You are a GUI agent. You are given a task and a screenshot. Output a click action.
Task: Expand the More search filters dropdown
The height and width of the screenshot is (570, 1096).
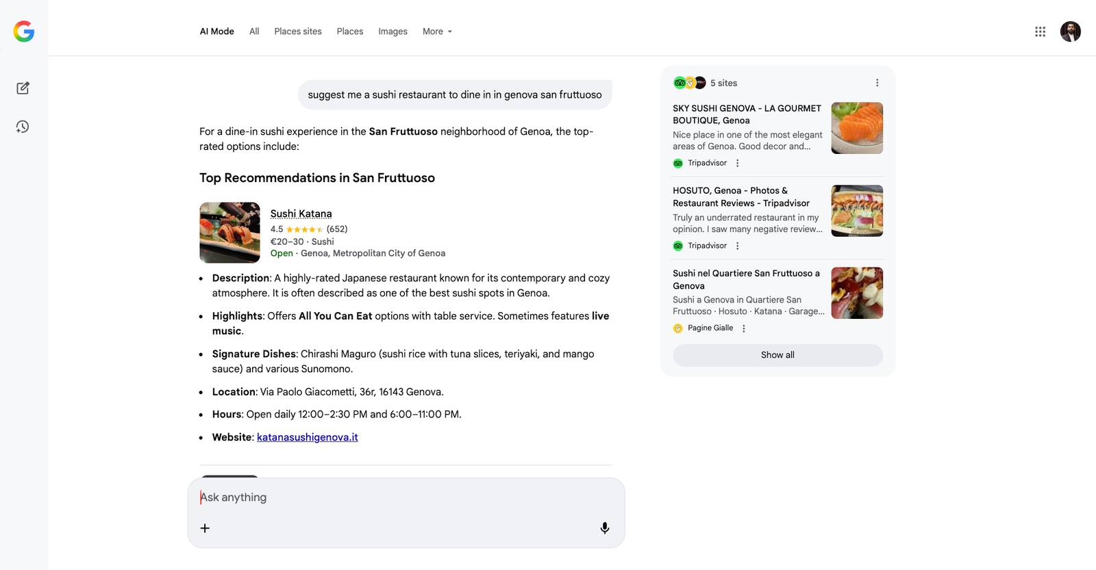click(437, 31)
